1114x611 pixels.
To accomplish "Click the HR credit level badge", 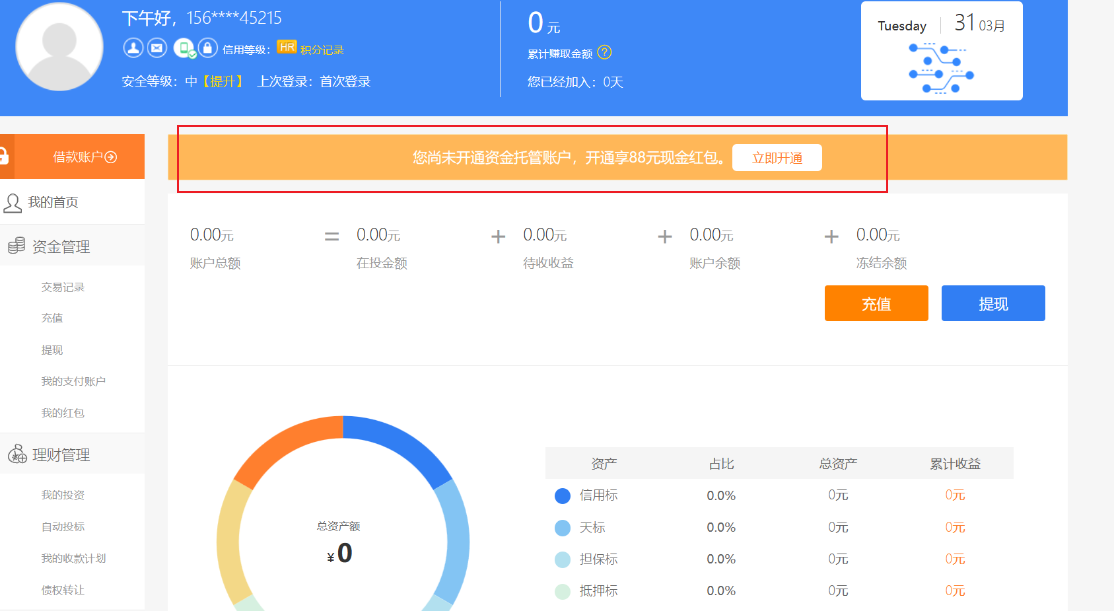I will (287, 48).
